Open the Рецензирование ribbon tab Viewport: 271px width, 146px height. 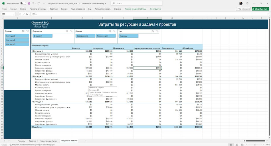click(x=78, y=9)
